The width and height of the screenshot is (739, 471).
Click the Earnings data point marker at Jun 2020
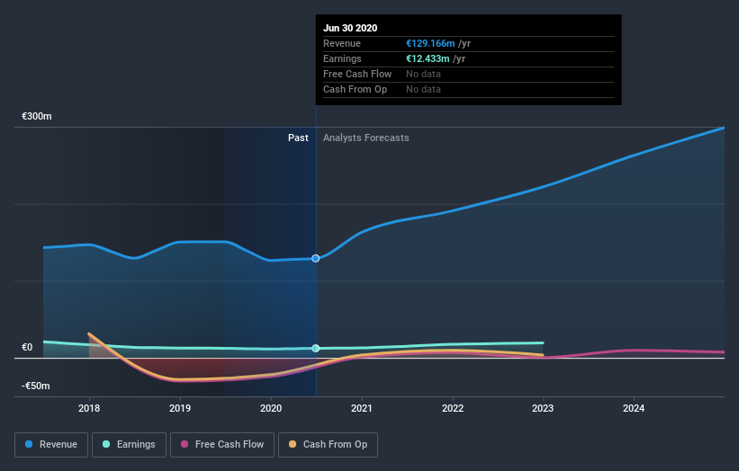(x=316, y=348)
